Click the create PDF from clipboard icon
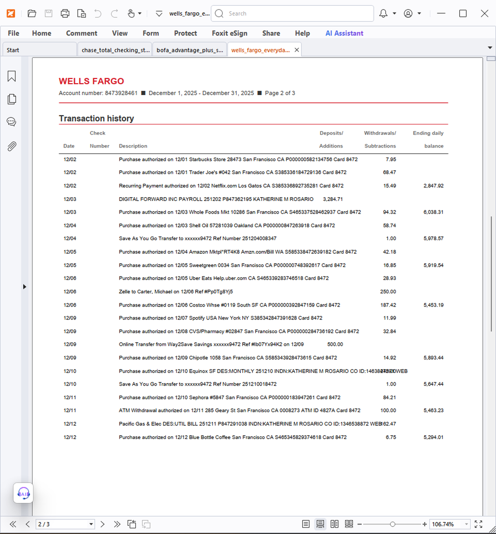496x534 pixels. pos(81,14)
